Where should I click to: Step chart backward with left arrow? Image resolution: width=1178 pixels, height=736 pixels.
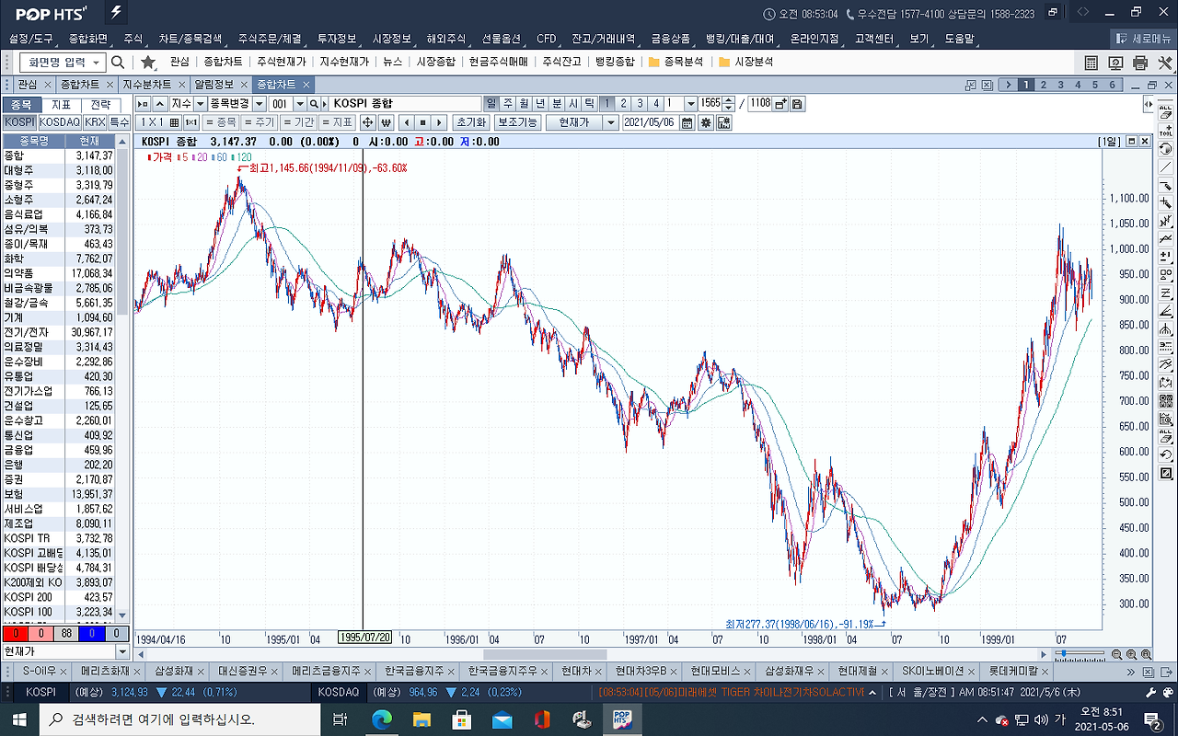point(406,122)
